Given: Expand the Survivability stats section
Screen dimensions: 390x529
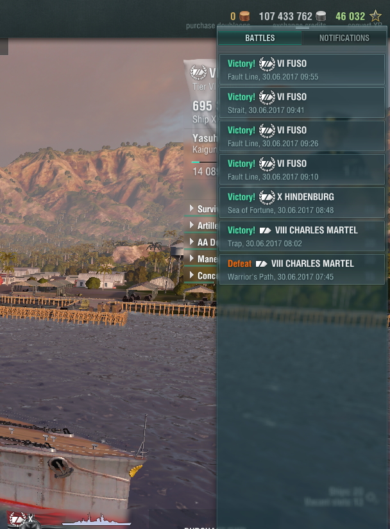Looking at the screenshot, I should (201, 209).
